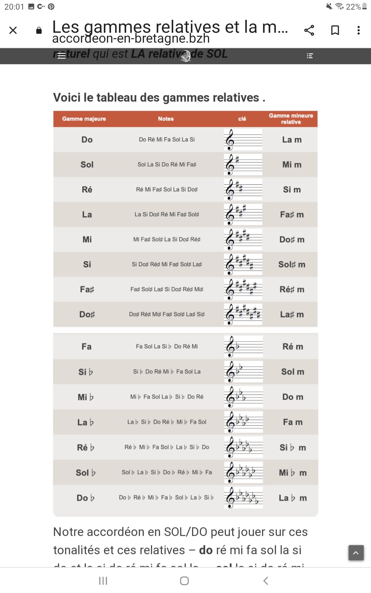Tap the accordion site logo
The width and height of the screenshot is (371, 593).
186,56
